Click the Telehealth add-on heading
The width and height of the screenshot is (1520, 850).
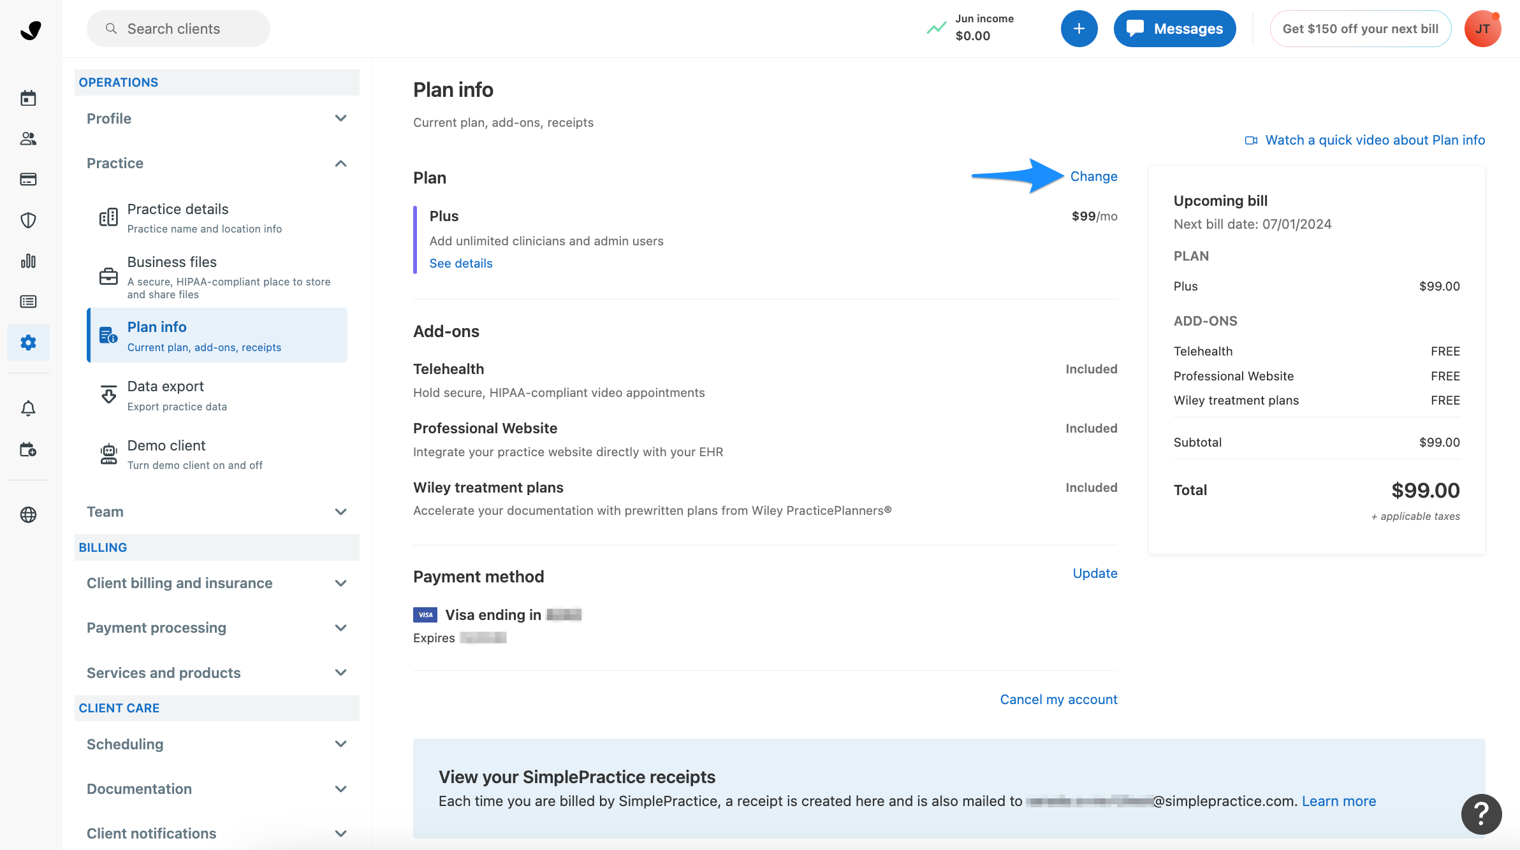(x=448, y=369)
